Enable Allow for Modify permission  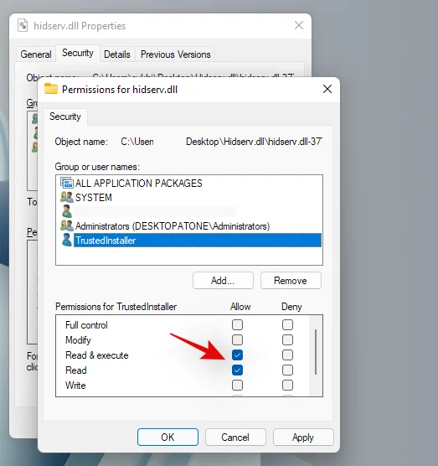click(237, 339)
